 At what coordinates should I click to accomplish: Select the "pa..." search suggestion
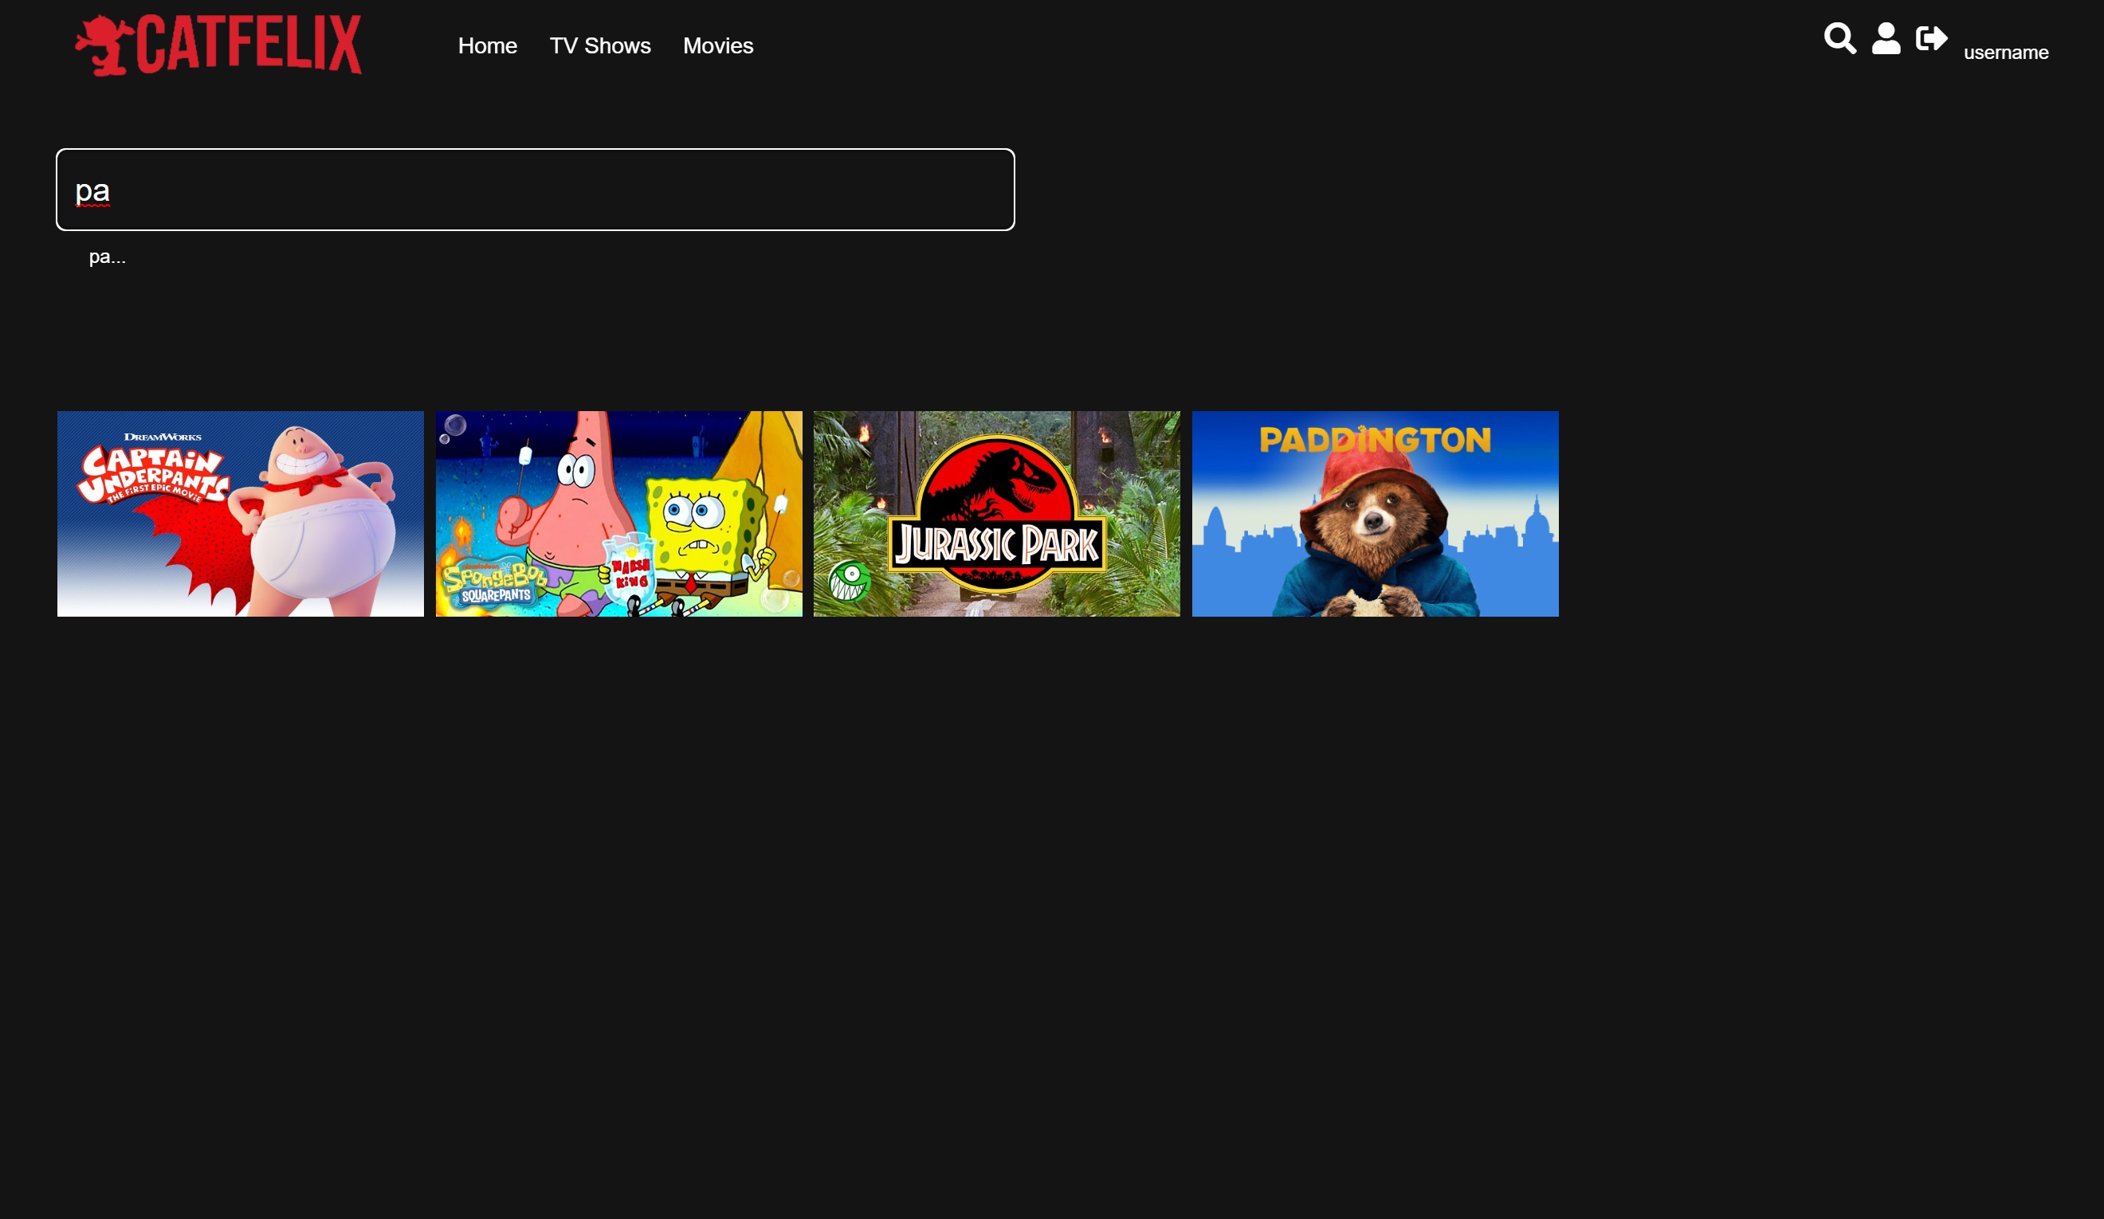[x=108, y=257]
